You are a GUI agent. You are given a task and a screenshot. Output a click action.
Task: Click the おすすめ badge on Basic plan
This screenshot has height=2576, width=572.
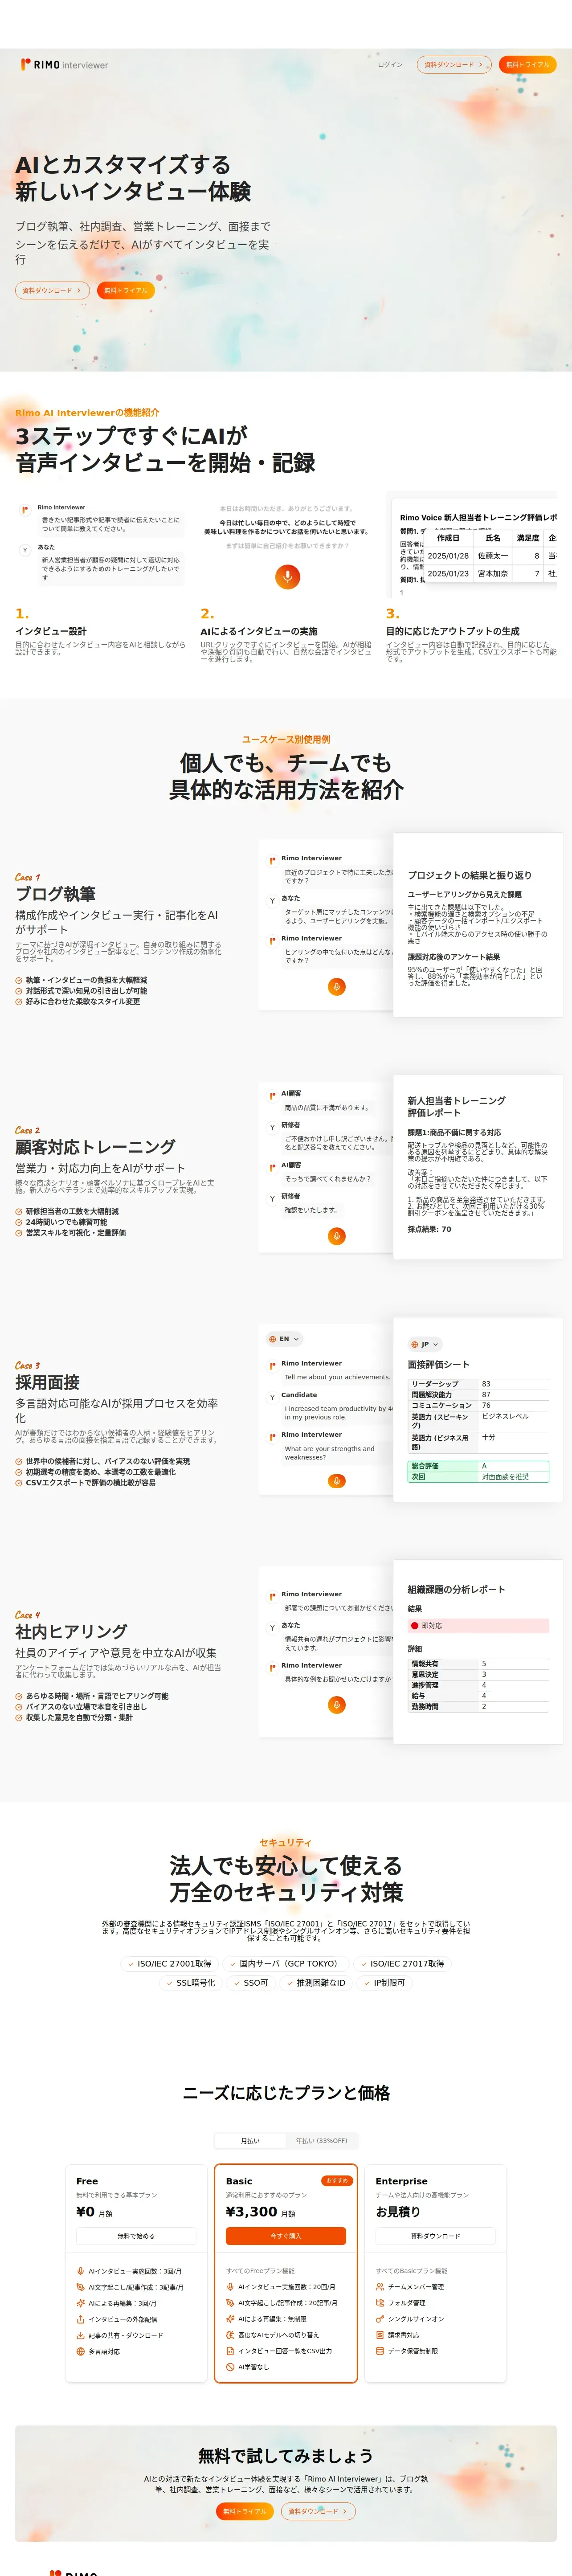click(x=336, y=2181)
